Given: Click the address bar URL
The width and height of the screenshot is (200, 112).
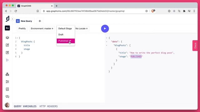Looking at the screenshot, I should (85, 11).
